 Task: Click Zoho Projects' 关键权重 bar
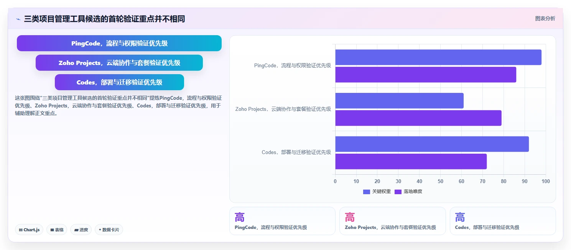(x=400, y=101)
